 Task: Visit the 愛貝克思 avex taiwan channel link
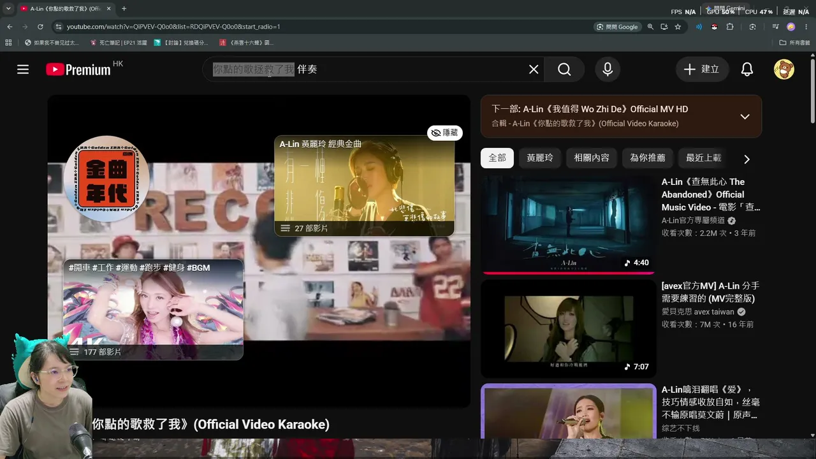pos(699,312)
